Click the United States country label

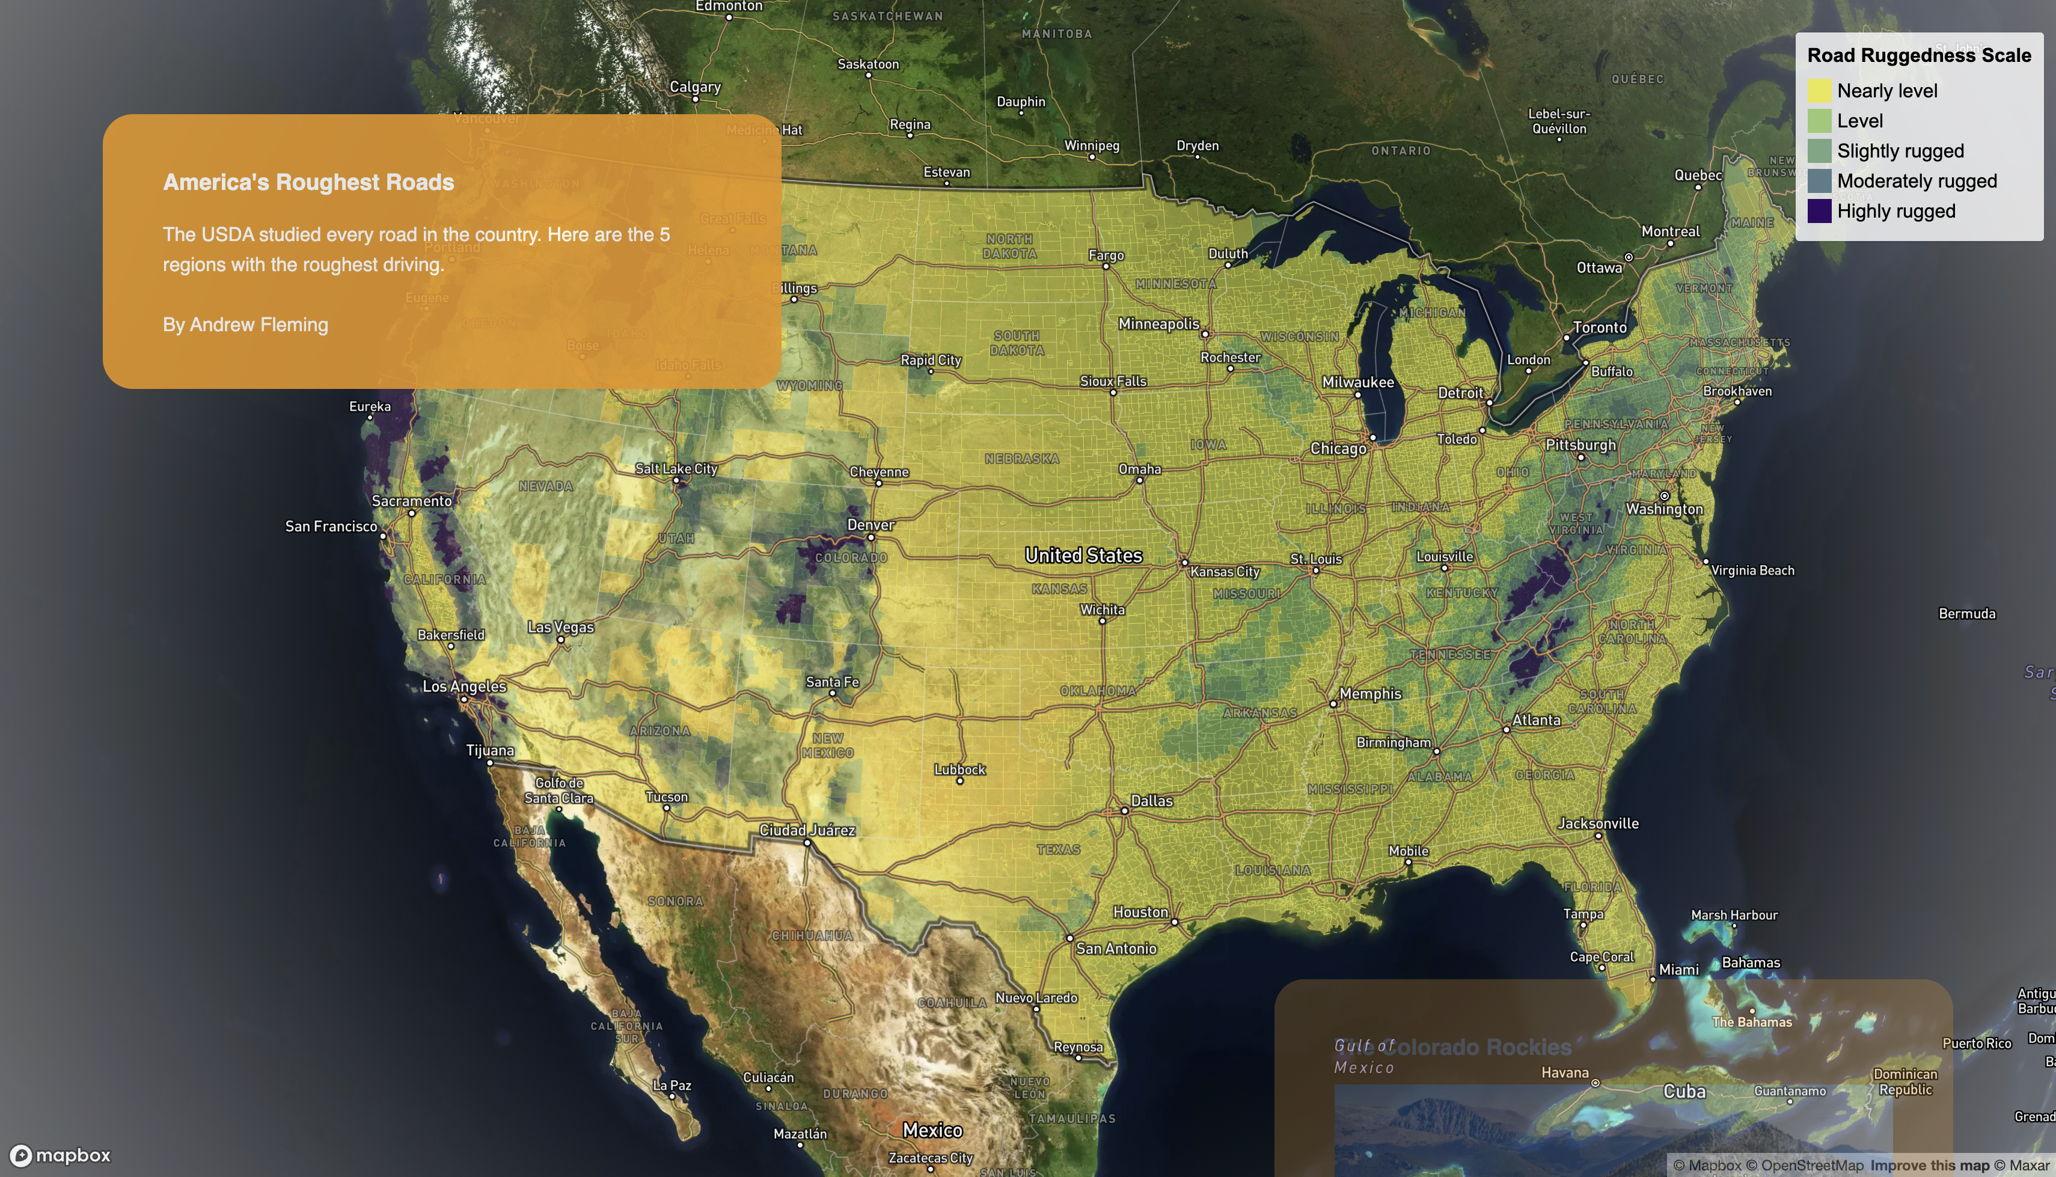point(1084,555)
